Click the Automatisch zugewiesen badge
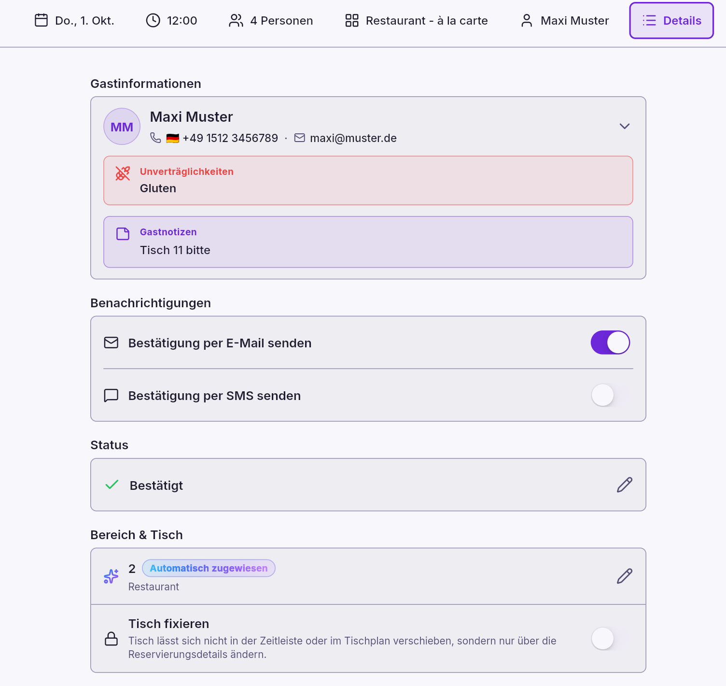This screenshot has height=686, width=726. tap(209, 568)
